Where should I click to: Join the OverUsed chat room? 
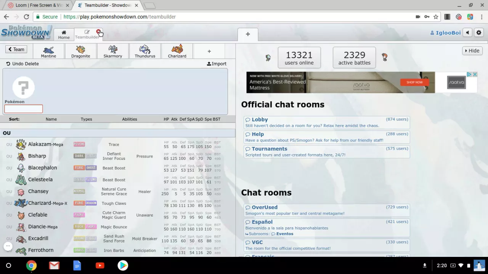point(327,210)
